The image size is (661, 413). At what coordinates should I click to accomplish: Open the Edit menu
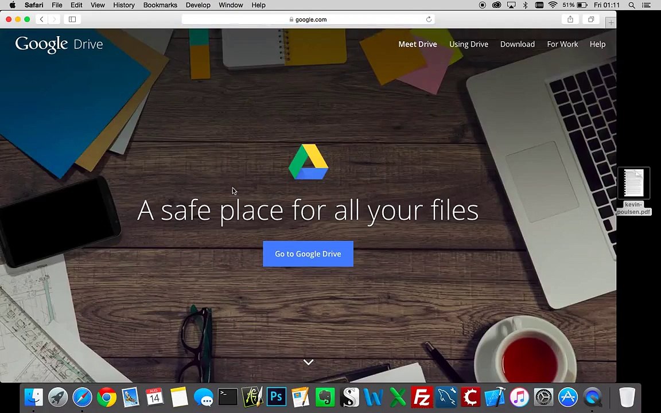(x=76, y=5)
